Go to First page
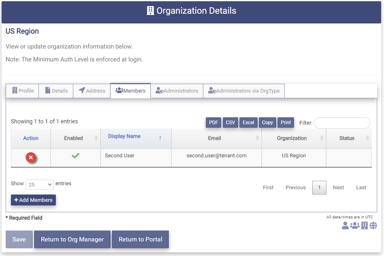This screenshot has width=384, height=256. (268, 188)
